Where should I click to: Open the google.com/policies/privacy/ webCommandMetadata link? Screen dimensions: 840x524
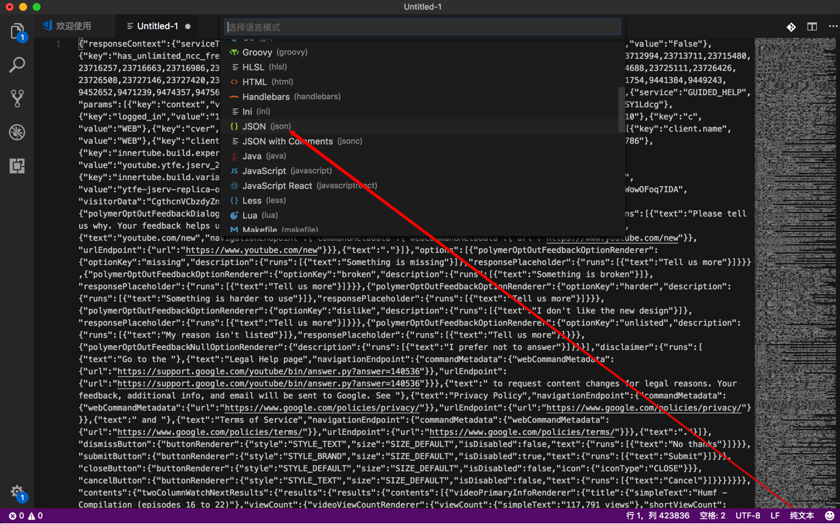coord(323,408)
